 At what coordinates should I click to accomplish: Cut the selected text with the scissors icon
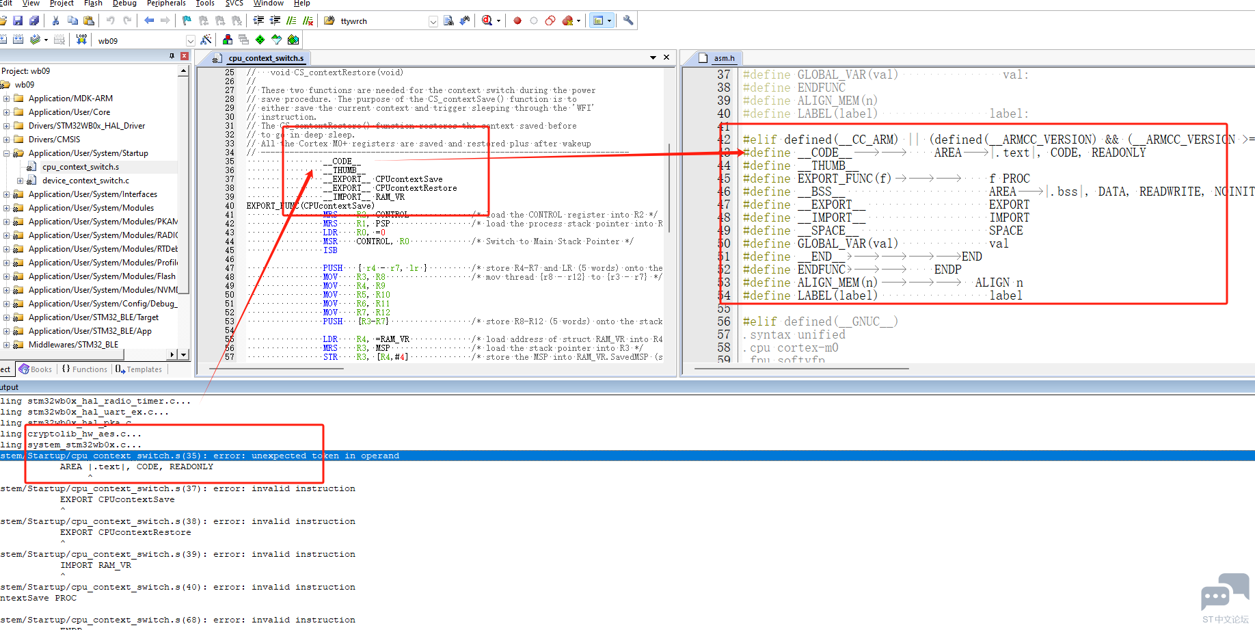click(x=56, y=21)
